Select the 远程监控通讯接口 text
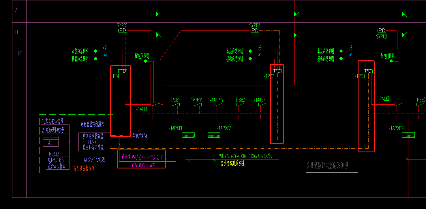The width and height of the screenshot is (426, 209). [93, 124]
